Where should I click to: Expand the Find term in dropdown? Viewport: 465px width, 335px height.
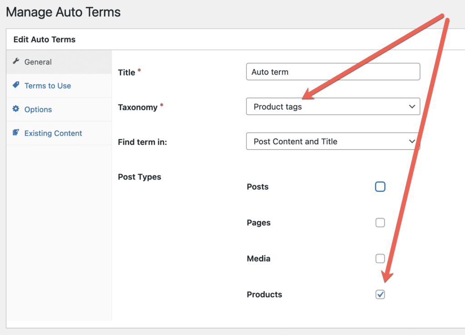pos(333,141)
